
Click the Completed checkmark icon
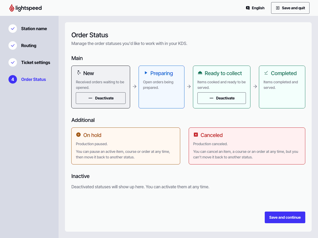tap(266, 73)
